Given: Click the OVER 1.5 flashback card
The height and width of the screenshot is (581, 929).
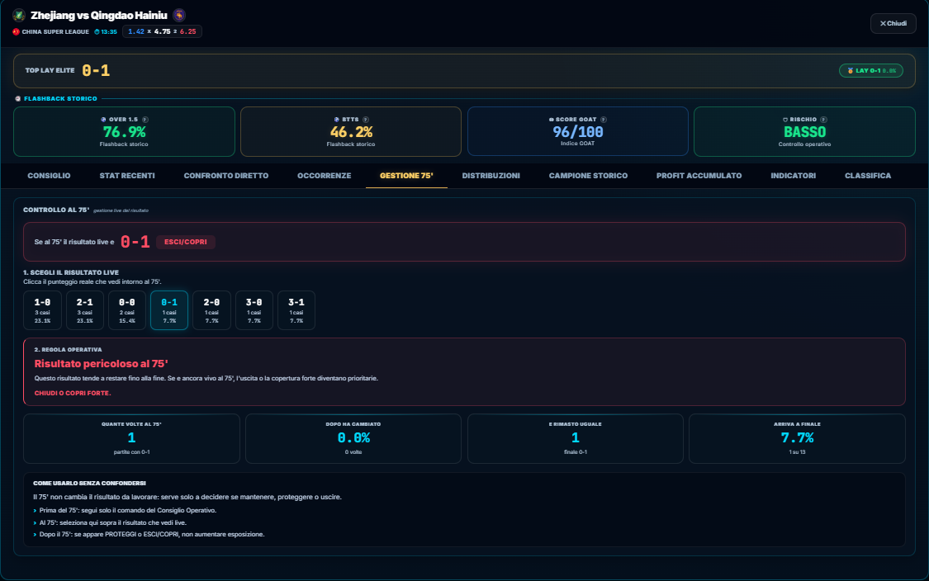Looking at the screenshot, I should coord(125,131).
